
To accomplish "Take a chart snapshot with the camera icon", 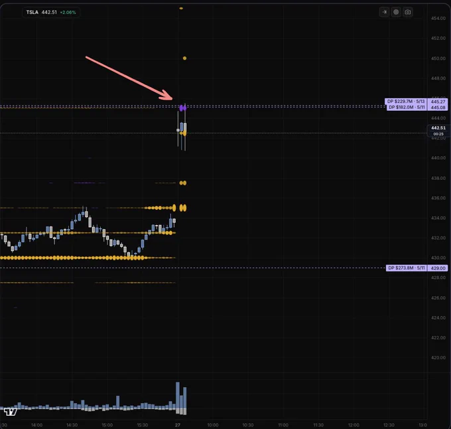I will [408, 12].
